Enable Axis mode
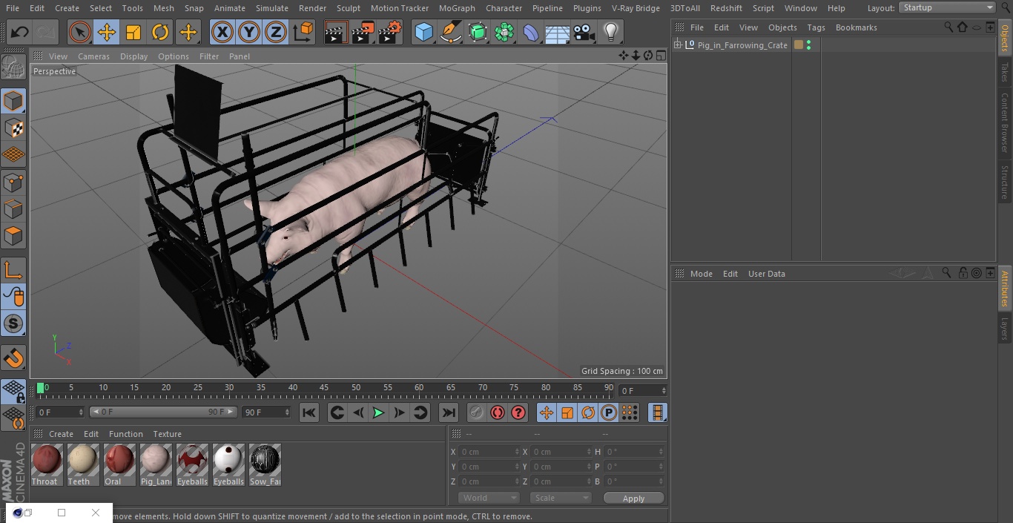The image size is (1013, 523). pyautogui.click(x=13, y=271)
